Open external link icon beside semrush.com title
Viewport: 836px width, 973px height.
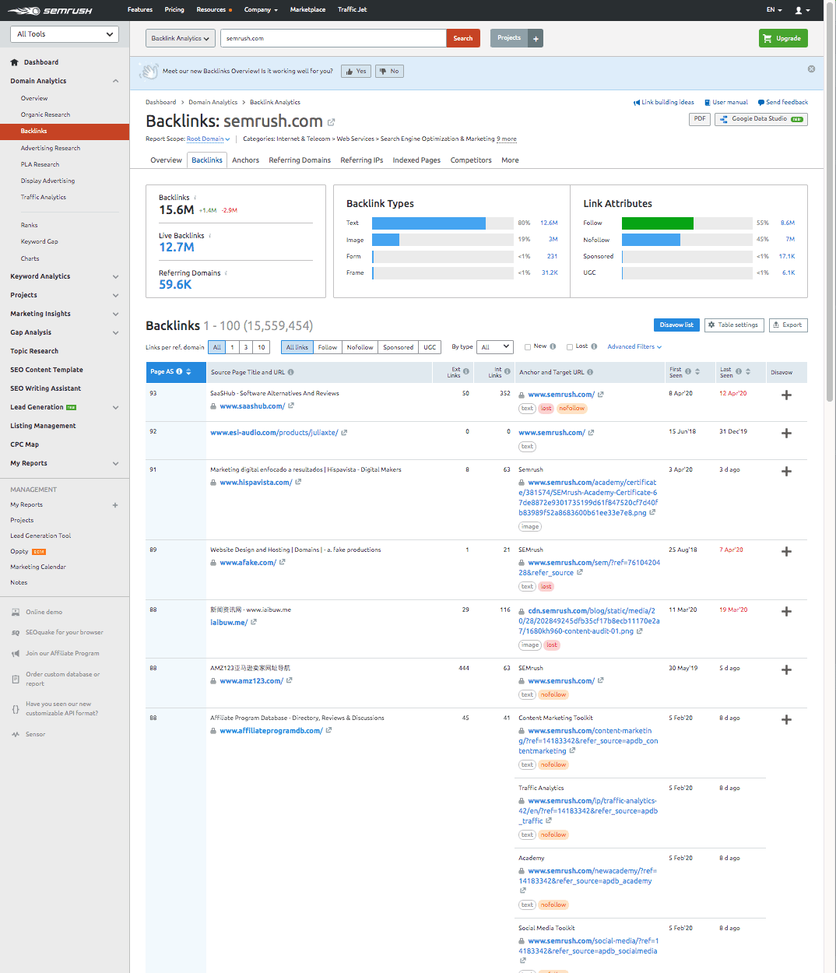click(x=331, y=122)
